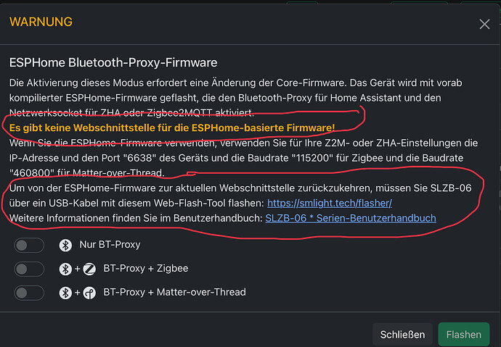Screen dimensions: 501x347
Task: Open the smlight.tech/flasher link
Action: pyautogui.click(x=330, y=203)
